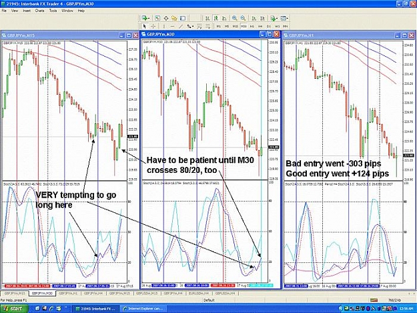Switch chart to H1 timeframe
The height and width of the screenshot is (313, 417).
(x=252, y=26)
